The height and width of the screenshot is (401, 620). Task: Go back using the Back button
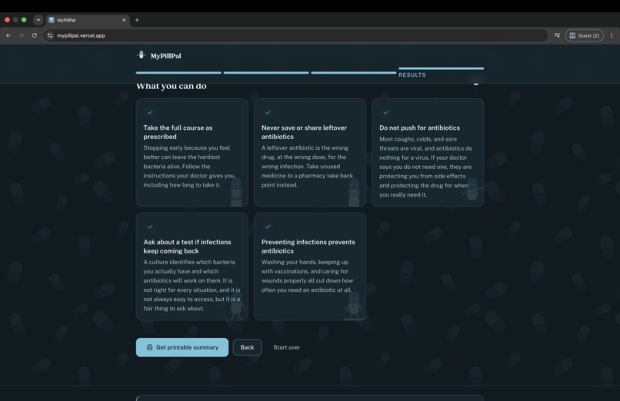point(247,347)
